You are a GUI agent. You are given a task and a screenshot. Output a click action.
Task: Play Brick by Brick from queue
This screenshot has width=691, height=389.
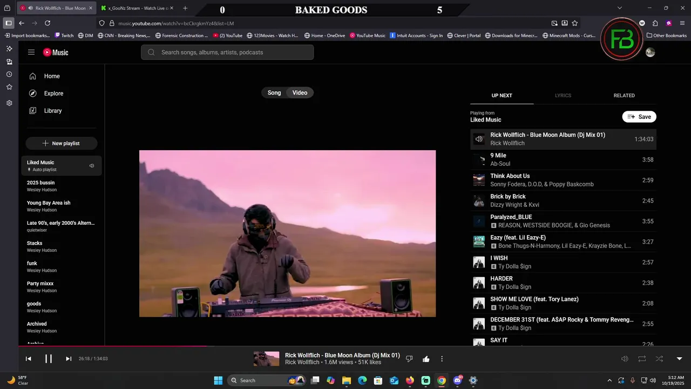[x=563, y=200]
